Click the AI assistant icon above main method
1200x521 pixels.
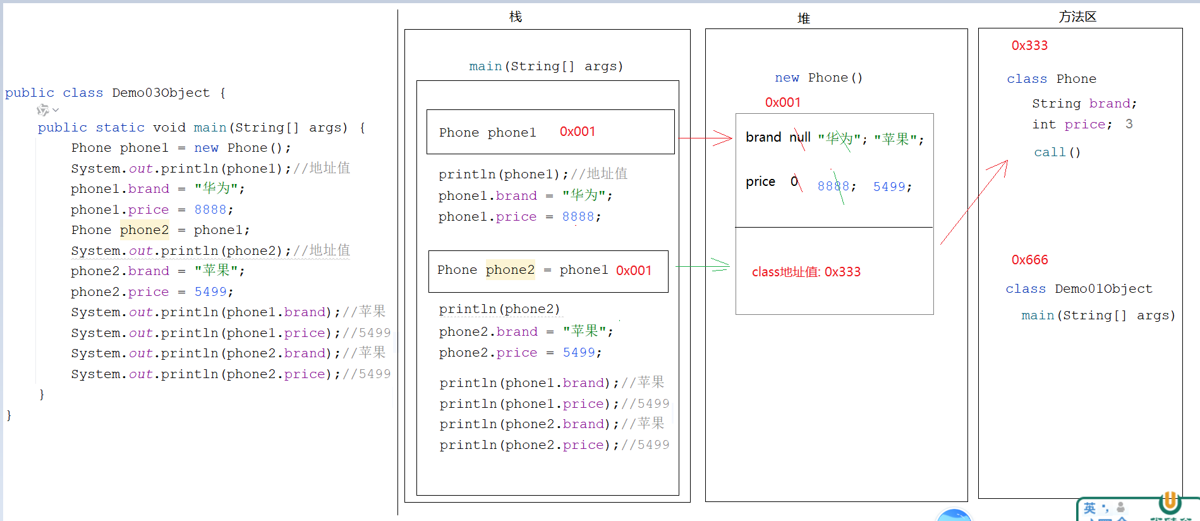click(42, 110)
